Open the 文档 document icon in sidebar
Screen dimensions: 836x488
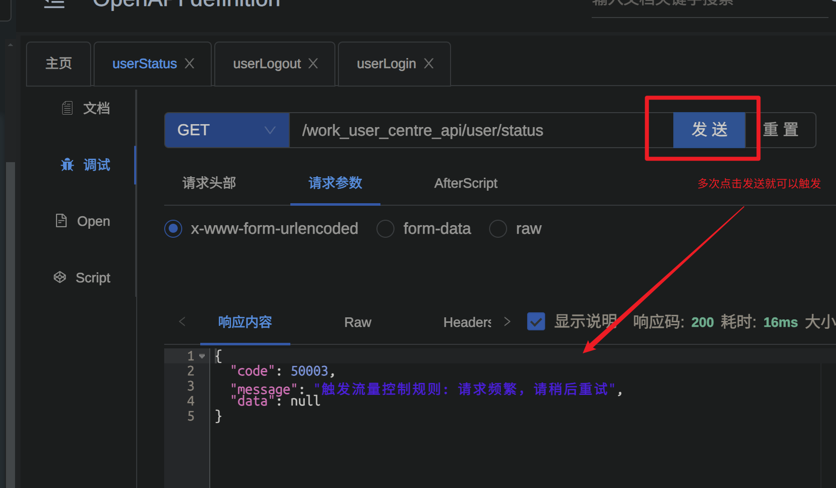click(x=67, y=108)
